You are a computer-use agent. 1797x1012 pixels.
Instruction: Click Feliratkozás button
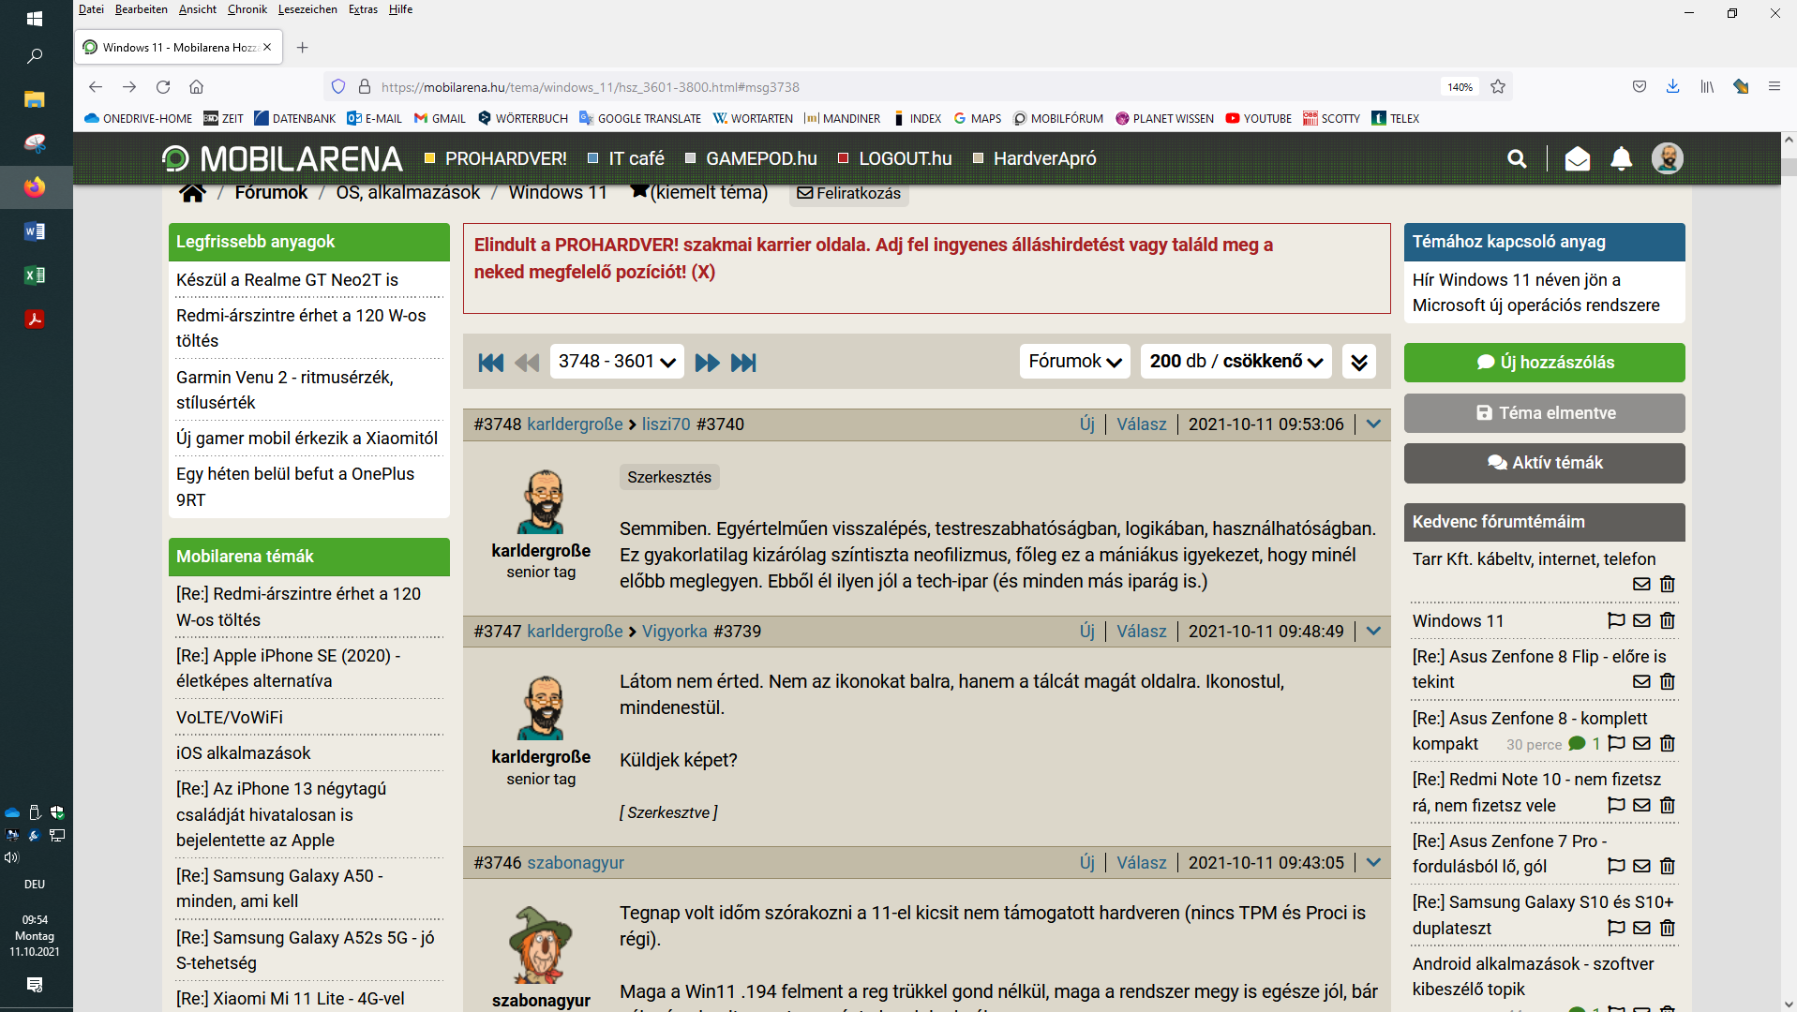point(848,193)
